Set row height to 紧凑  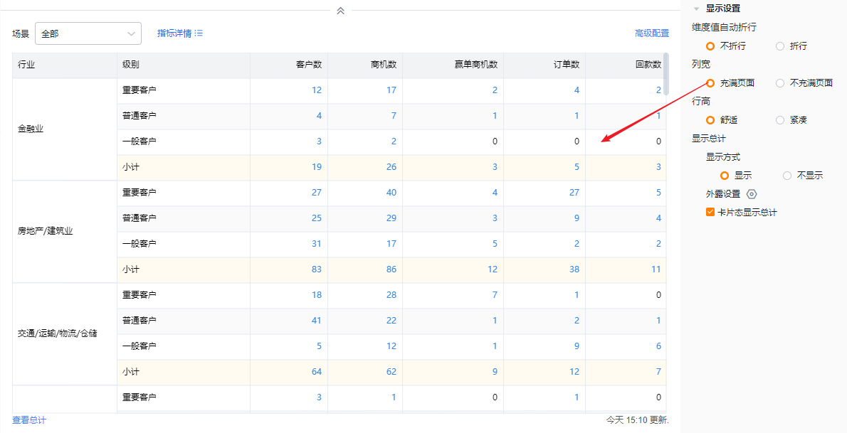(780, 120)
